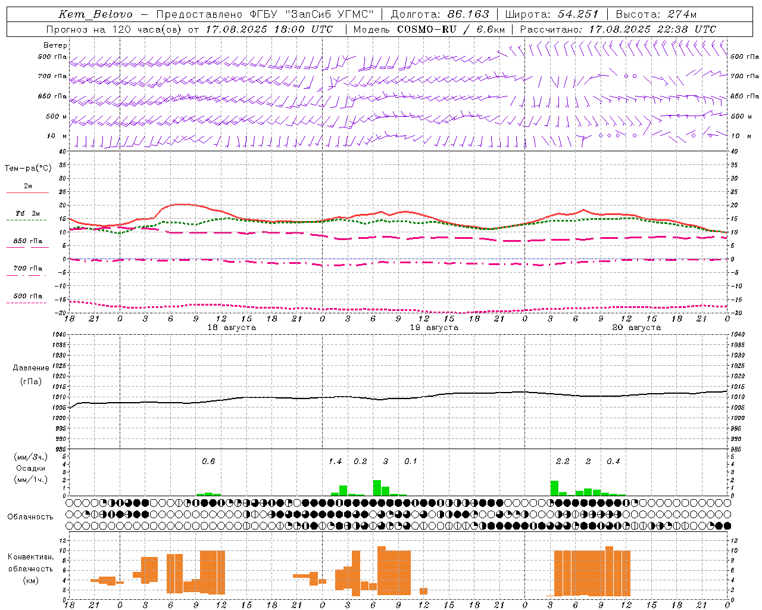Click the "Прогноз на 120 часа(ов)" text
This screenshot has width=762, height=610.
pos(114,29)
